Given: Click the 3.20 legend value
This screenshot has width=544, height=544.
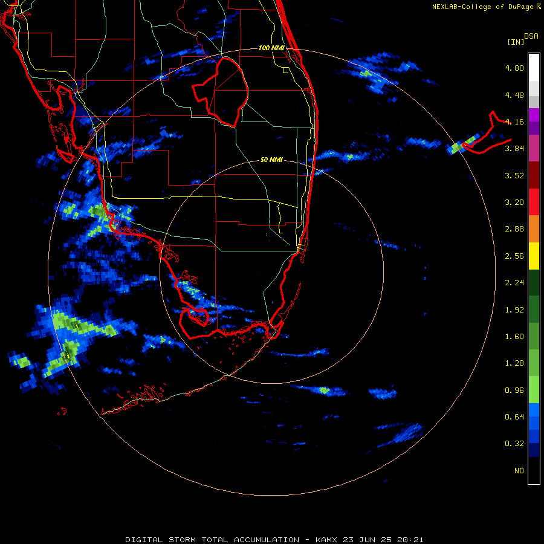Looking at the screenshot, I should click(514, 202).
